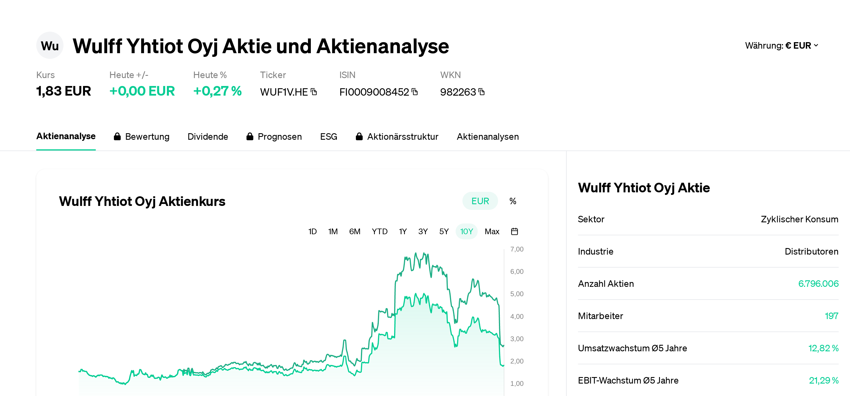Click the Distributoren industry value
850x396 pixels.
point(811,251)
